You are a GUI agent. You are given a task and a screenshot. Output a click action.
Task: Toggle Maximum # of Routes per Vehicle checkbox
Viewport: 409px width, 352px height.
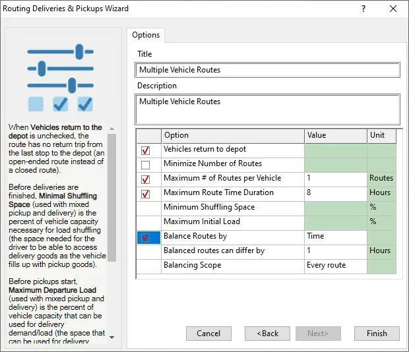tap(146, 179)
